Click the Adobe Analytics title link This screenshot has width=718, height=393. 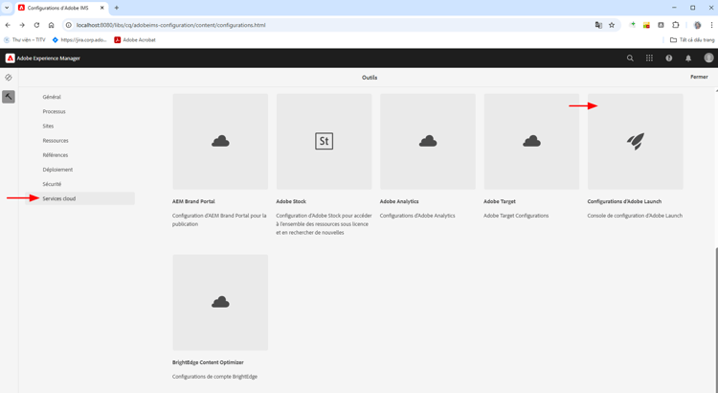399,201
